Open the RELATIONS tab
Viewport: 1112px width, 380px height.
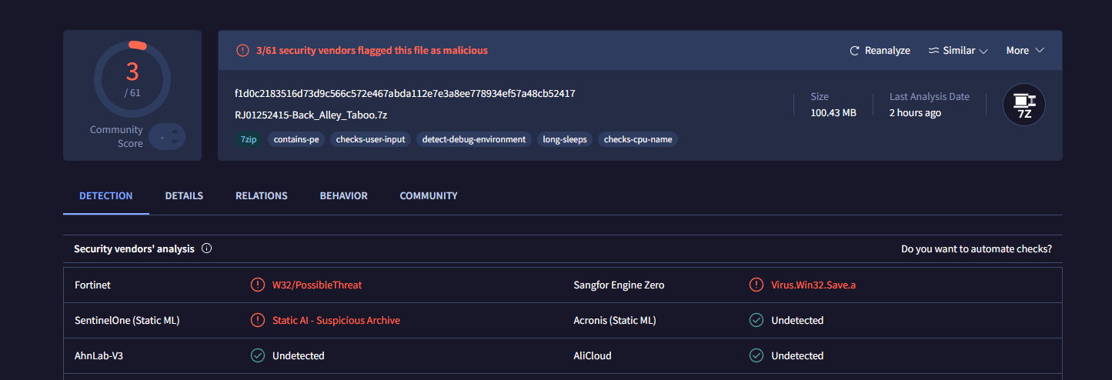point(262,196)
